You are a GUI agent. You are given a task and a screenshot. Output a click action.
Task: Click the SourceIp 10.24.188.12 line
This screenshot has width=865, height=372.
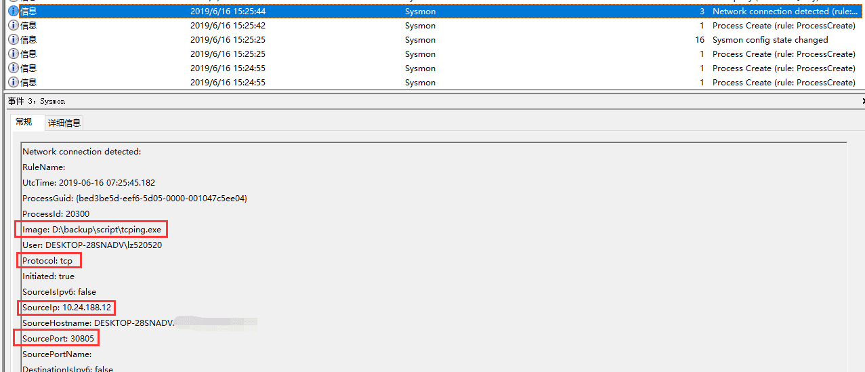(x=66, y=308)
